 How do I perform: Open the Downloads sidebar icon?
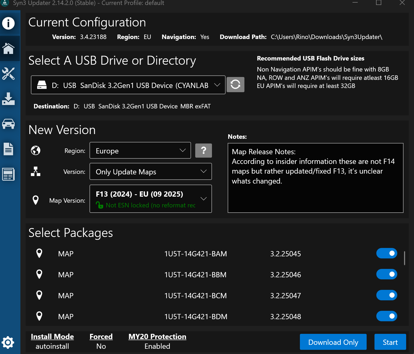coord(8,99)
